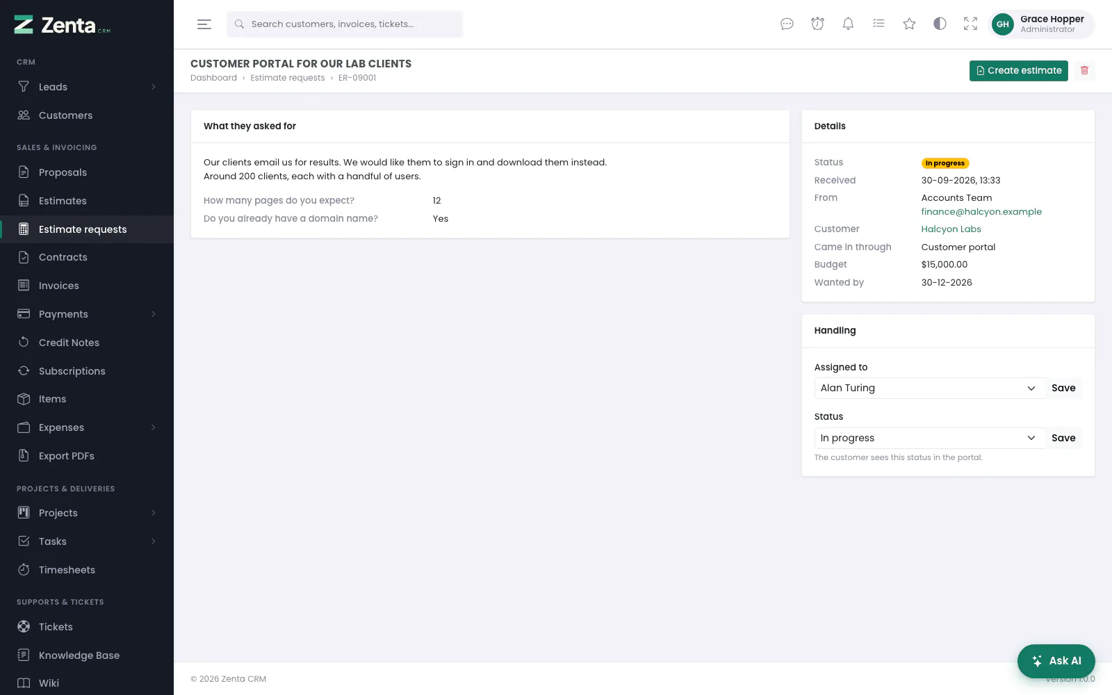This screenshot has height=695, width=1112.
Task: Open the chat messages icon
Action: 787,24
